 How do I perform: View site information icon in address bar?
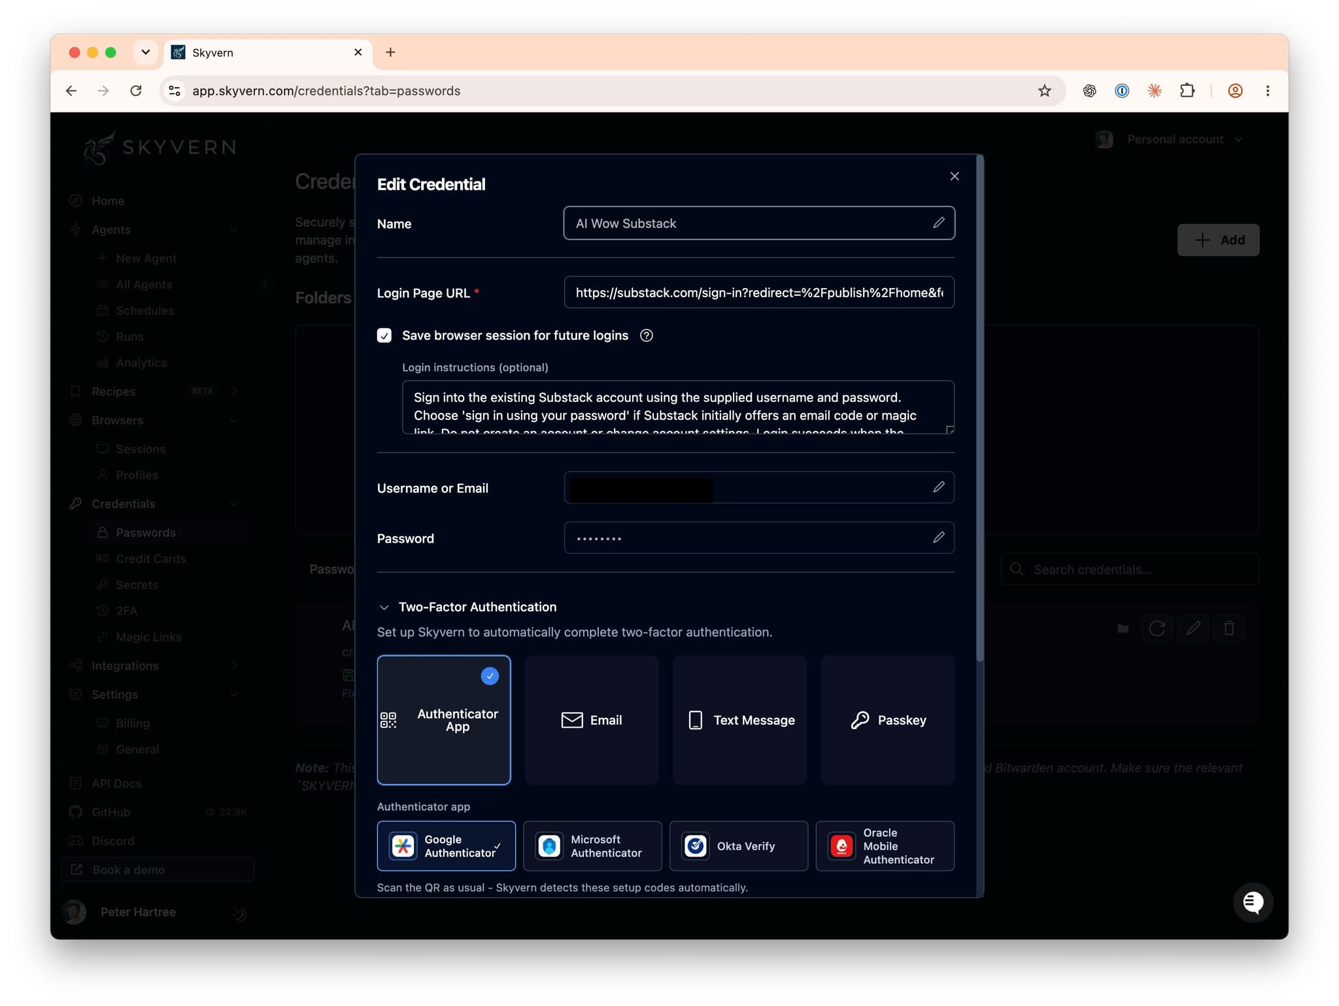coord(175,91)
